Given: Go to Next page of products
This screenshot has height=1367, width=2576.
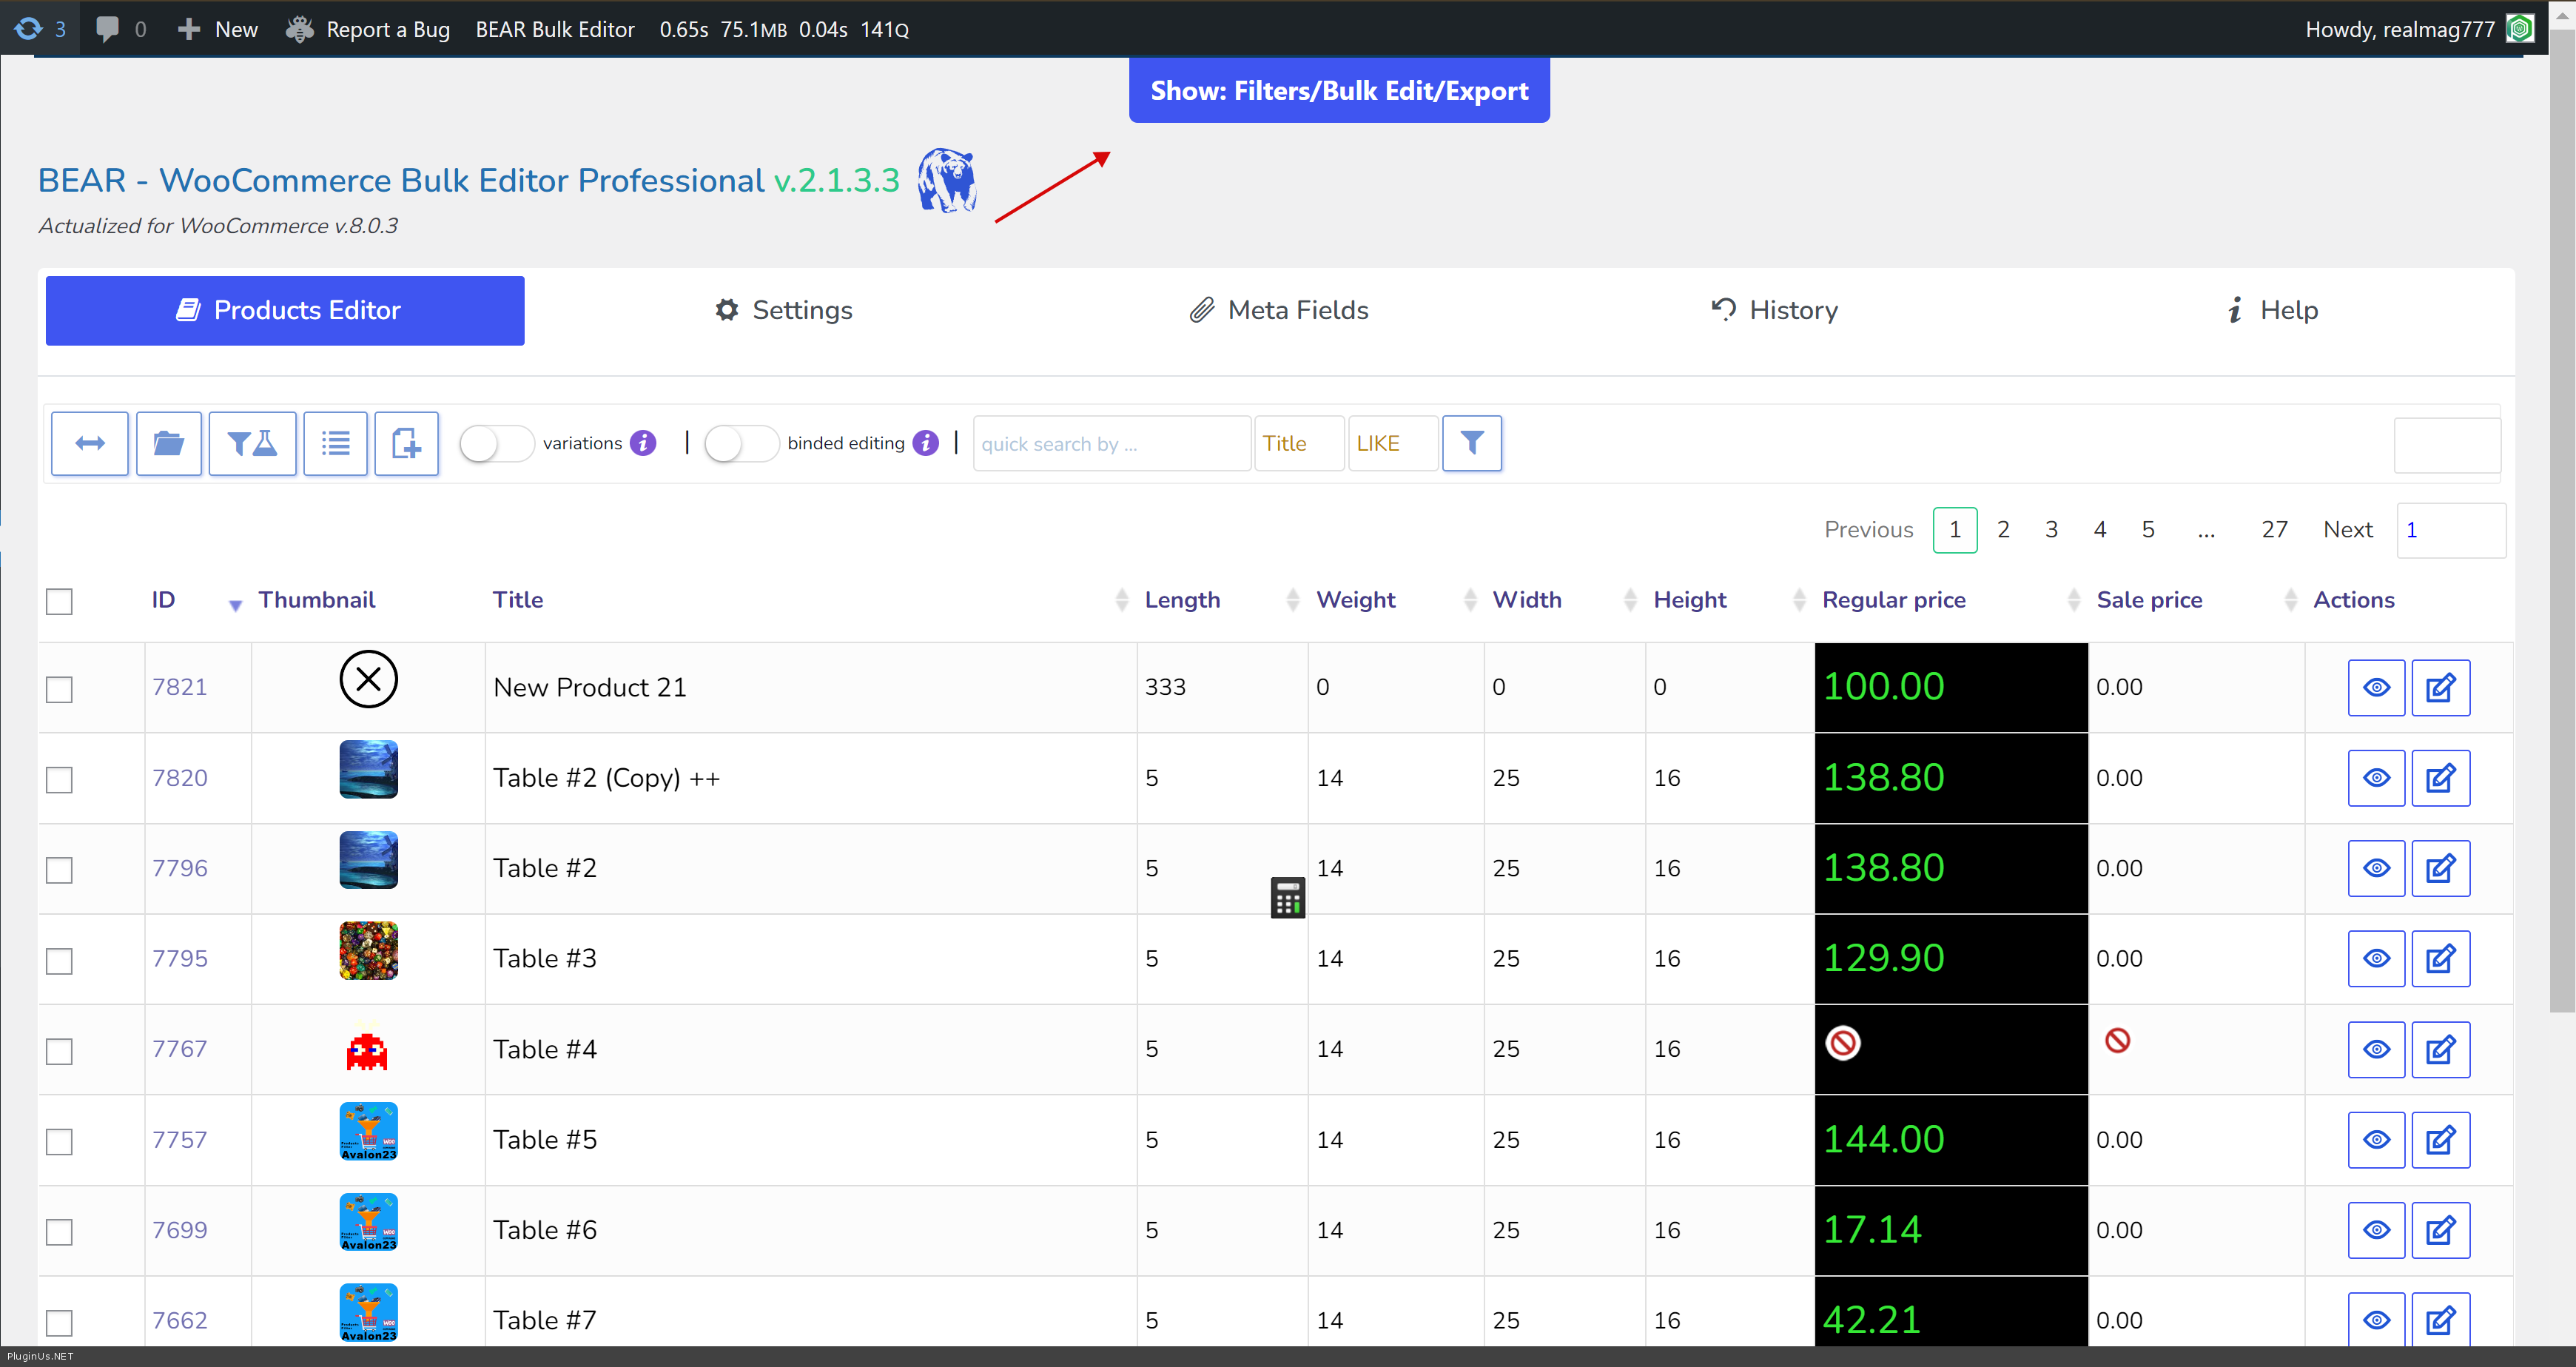Looking at the screenshot, I should (2347, 529).
